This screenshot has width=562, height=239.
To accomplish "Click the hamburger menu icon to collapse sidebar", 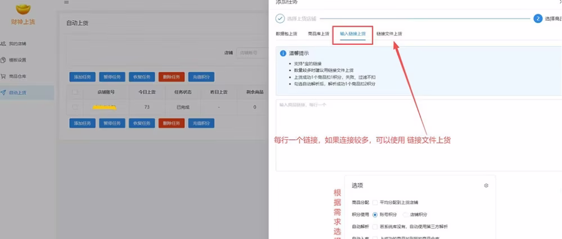I will pyautogui.click(x=66, y=2).
